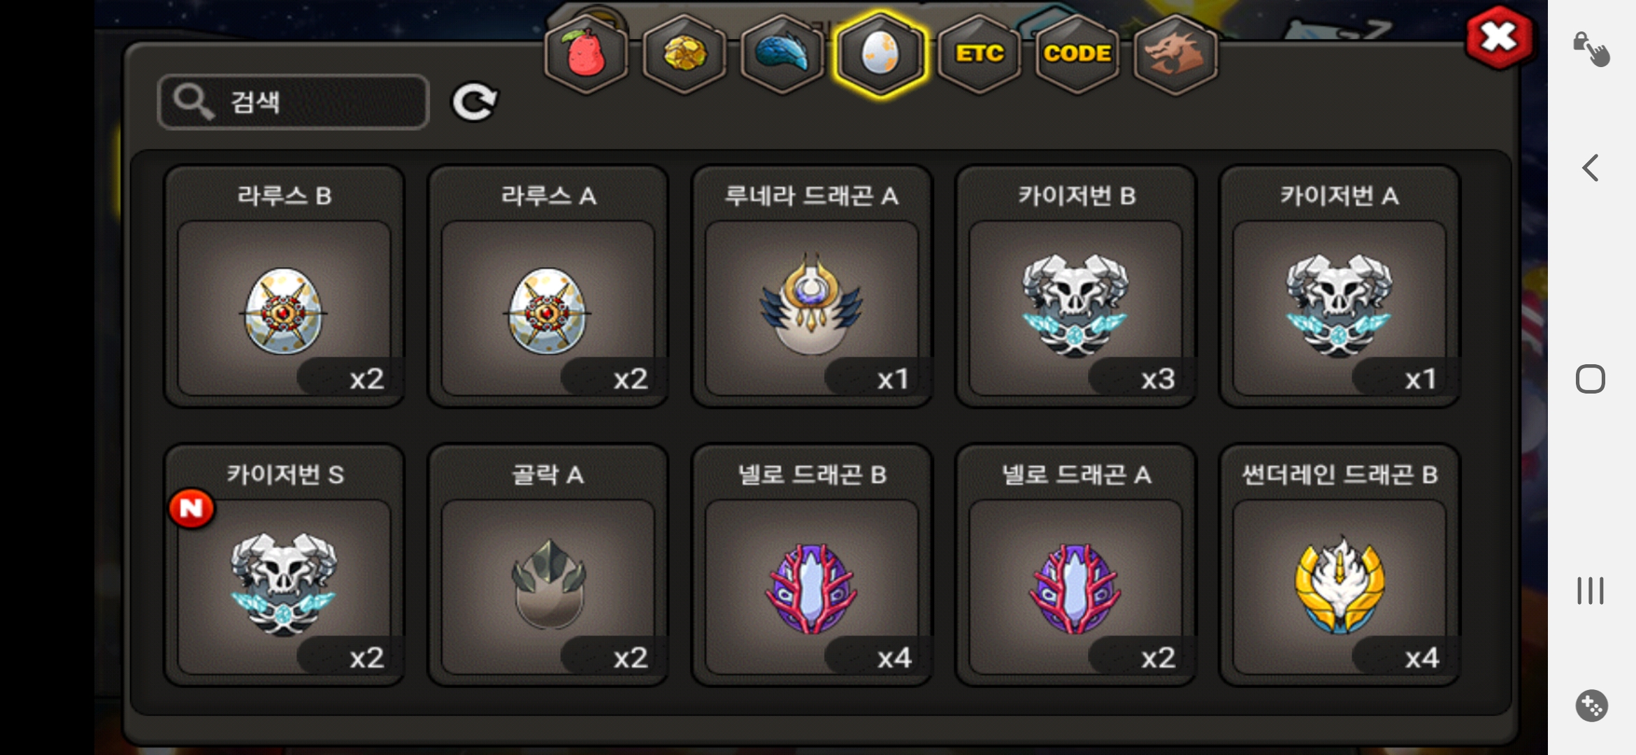The image size is (1636, 755).
Task: Switch to the gold nugget category tab
Action: pos(684,54)
